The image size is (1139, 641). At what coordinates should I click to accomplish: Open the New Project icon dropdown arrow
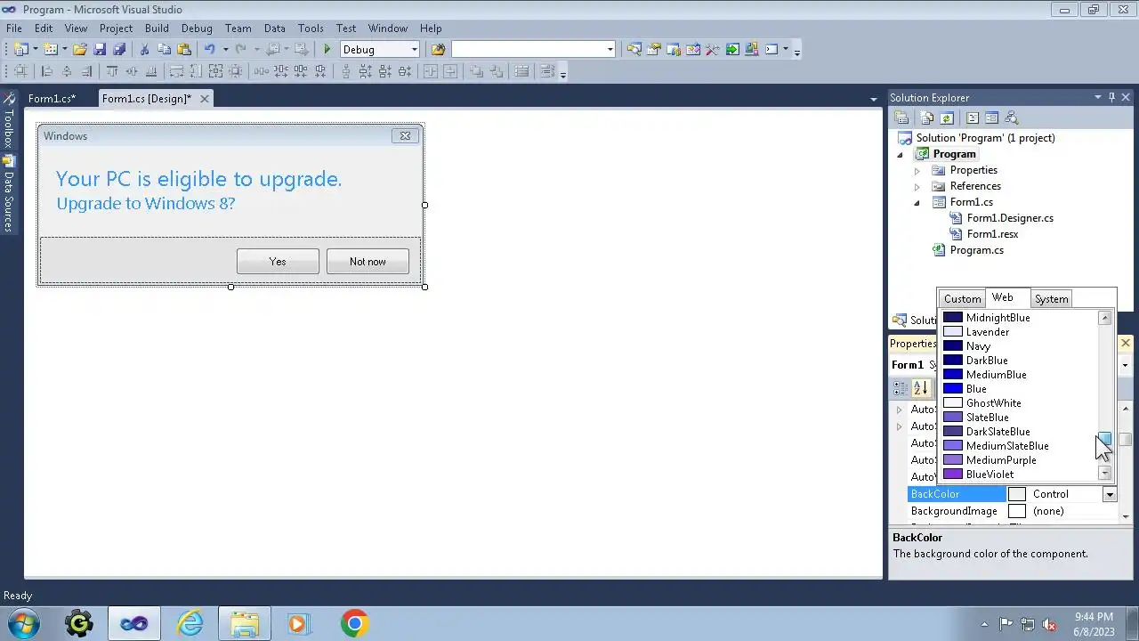36,50
